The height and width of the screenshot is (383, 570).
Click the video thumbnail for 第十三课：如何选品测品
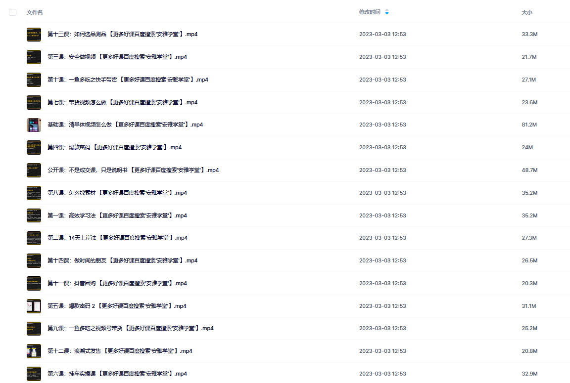pyautogui.click(x=34, y=35)
